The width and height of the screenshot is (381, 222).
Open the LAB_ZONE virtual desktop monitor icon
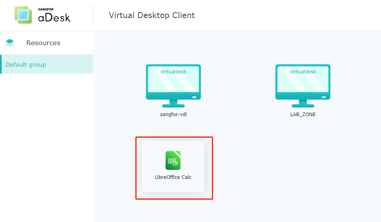(303, 86)
